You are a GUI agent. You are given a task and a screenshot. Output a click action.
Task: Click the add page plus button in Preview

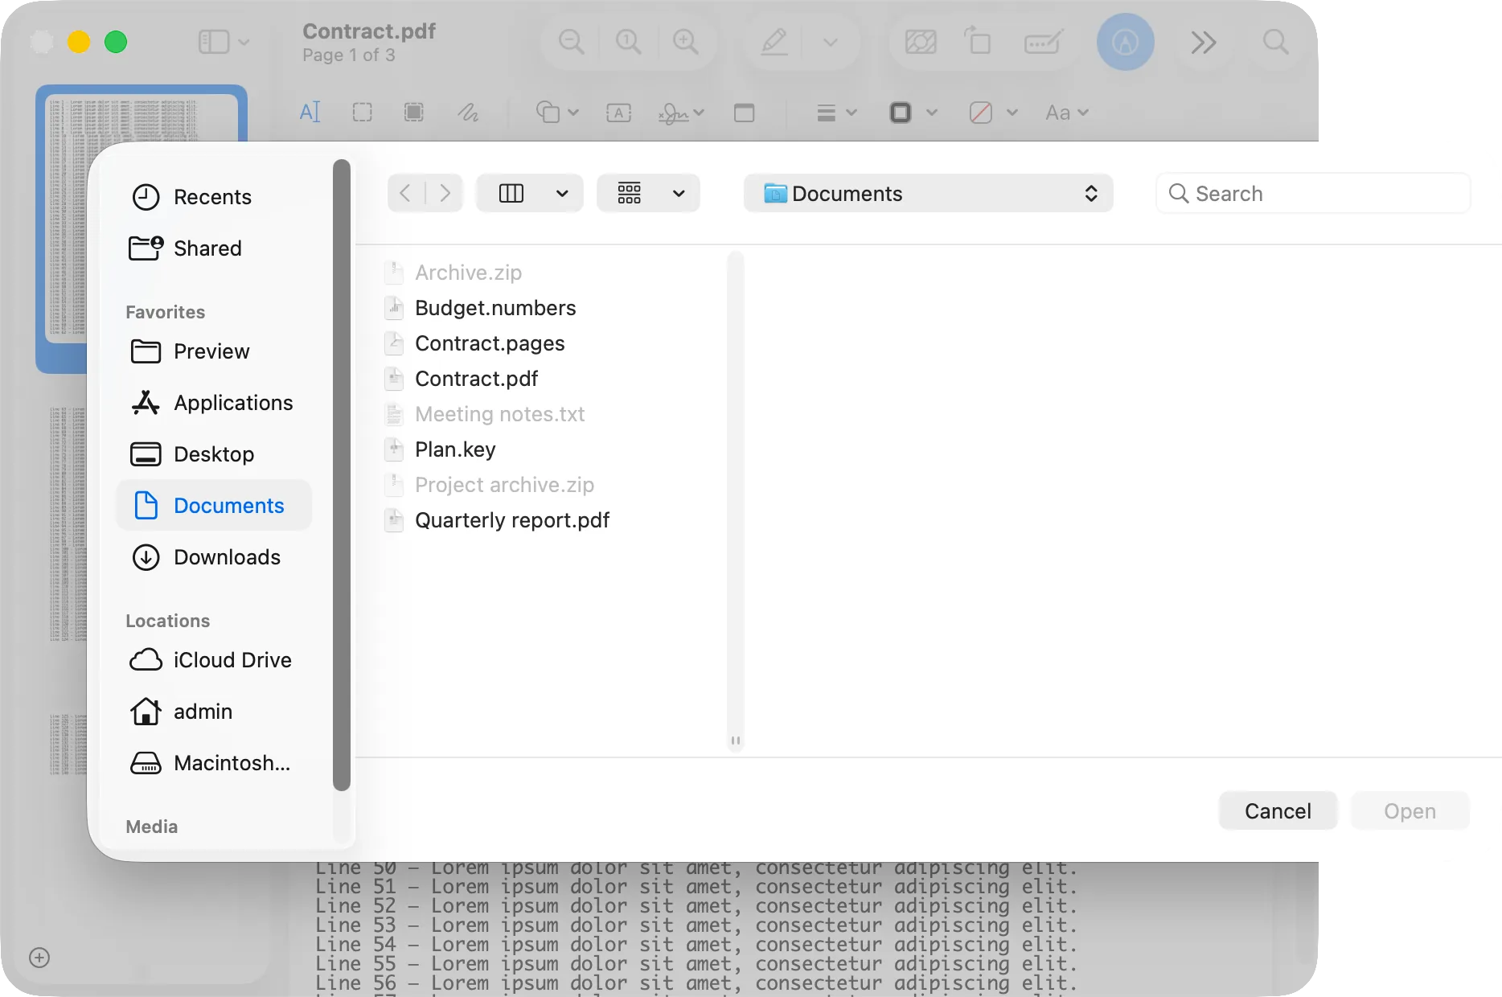pos(39,958)
